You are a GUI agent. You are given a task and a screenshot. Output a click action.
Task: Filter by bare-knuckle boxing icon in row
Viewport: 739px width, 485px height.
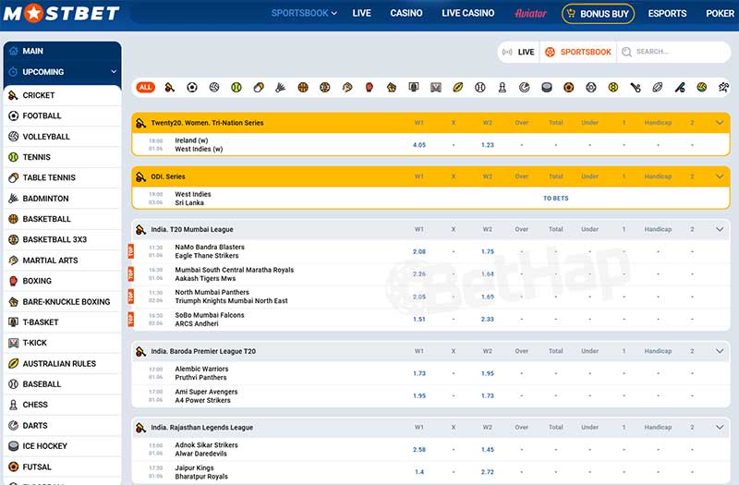coord(391,87)
